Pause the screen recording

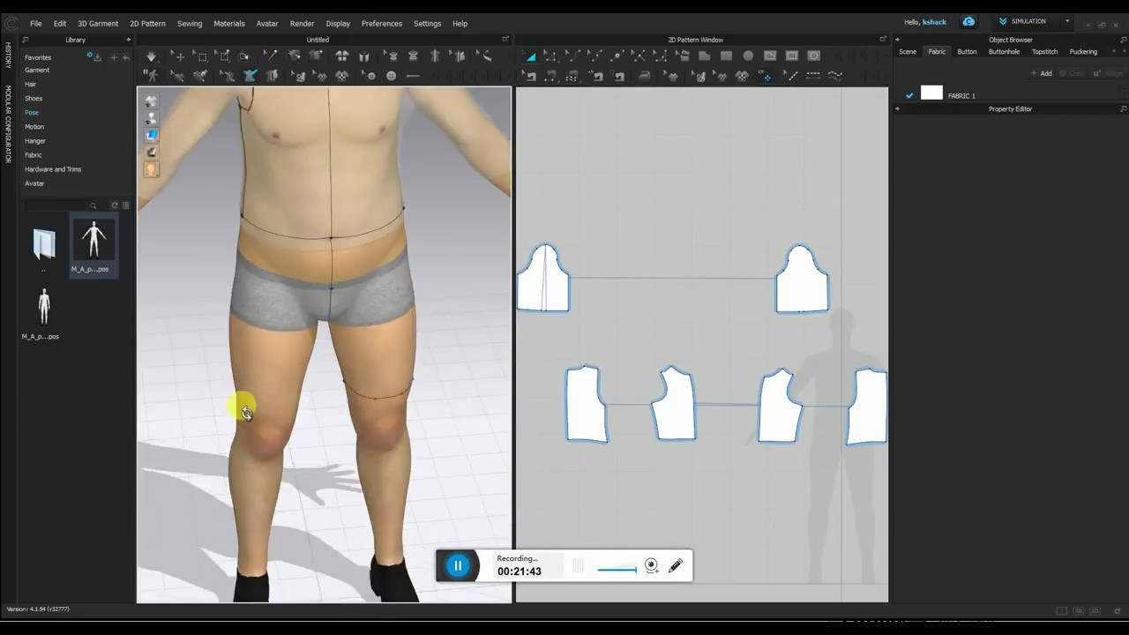(x=457, y=565)
